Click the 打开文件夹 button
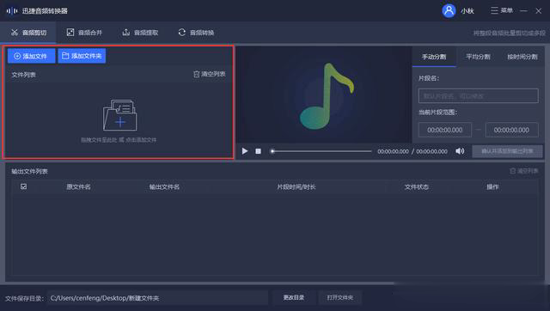 tap(340, 297)
